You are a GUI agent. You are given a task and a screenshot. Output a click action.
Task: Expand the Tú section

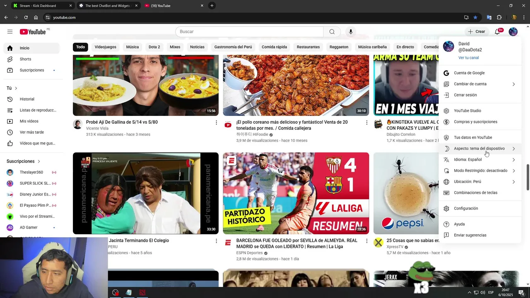click(12, 88)
